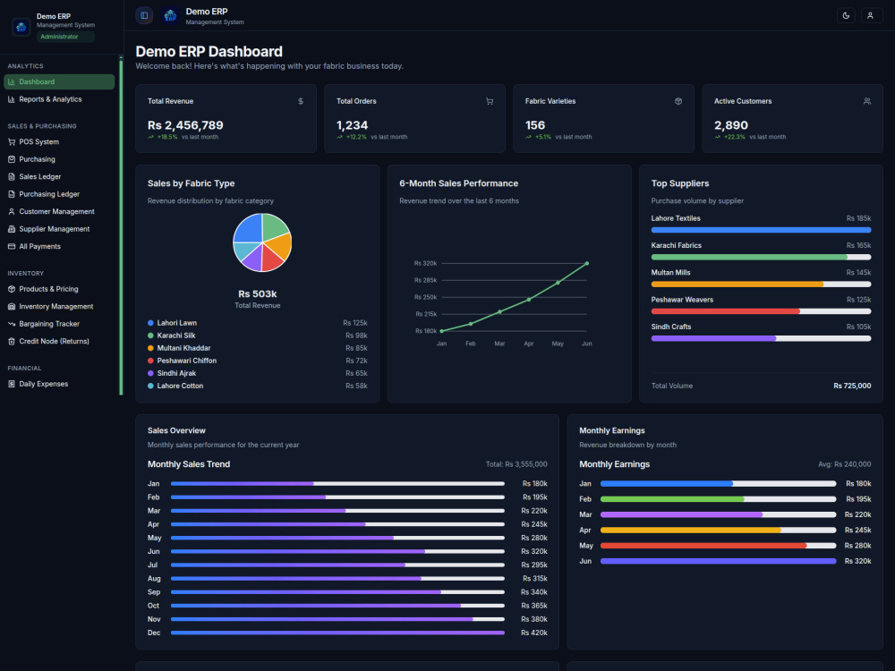Click the people icon on Active Customers

pos(867,101)
